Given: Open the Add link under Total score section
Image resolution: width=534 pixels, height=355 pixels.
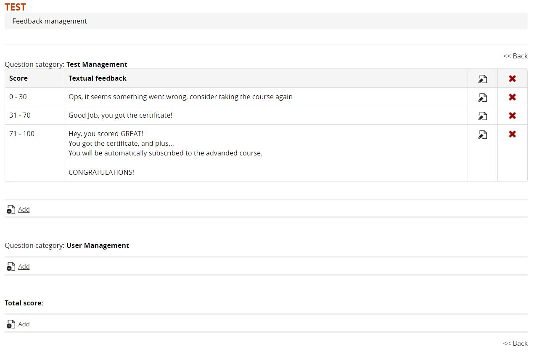Looking at the screenshot, I should pos(24,324).
